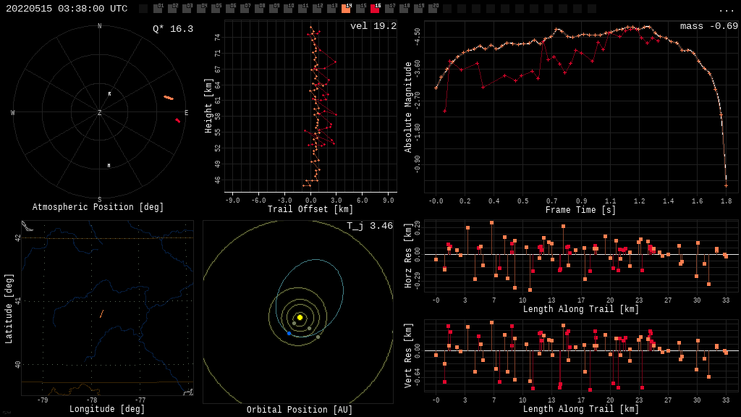The image size is (741, 417).
Task: Click the vel 19.2 velocity label
Action: coord(373,26)
